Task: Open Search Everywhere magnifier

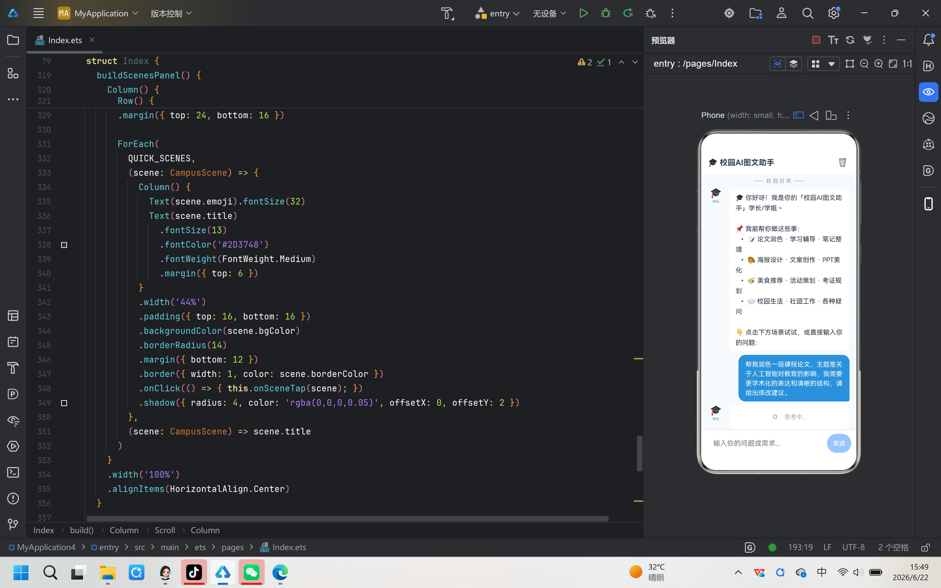Action: (x=808, y=13)
